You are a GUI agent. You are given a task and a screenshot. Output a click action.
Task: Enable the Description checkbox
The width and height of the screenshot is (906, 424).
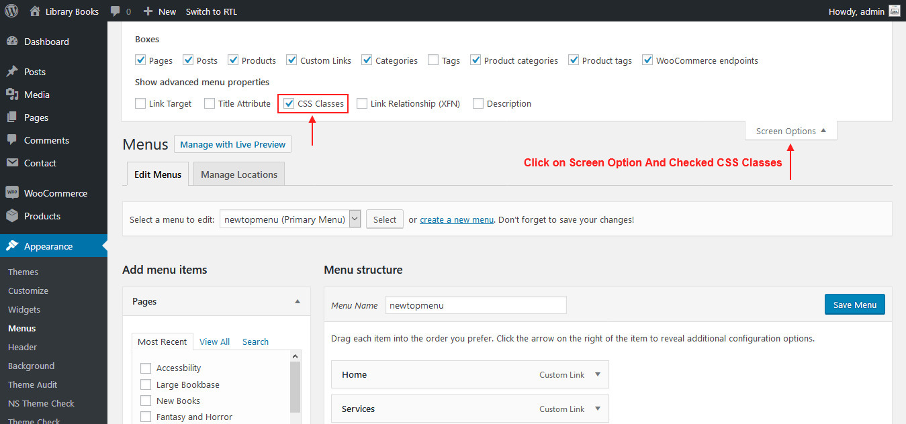click(478, 103)
